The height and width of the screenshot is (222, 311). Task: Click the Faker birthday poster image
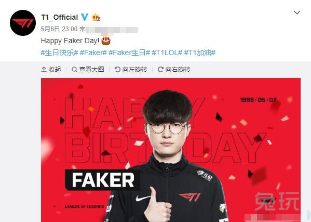(171, 150)
